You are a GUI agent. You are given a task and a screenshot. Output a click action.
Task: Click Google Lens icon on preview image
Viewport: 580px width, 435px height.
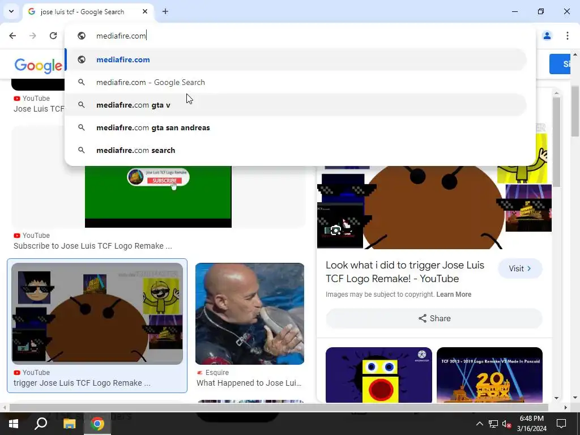(335, 231)
